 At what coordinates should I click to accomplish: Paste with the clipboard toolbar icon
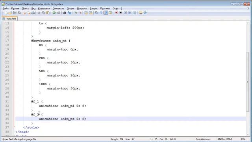click(x=48, y=13)
